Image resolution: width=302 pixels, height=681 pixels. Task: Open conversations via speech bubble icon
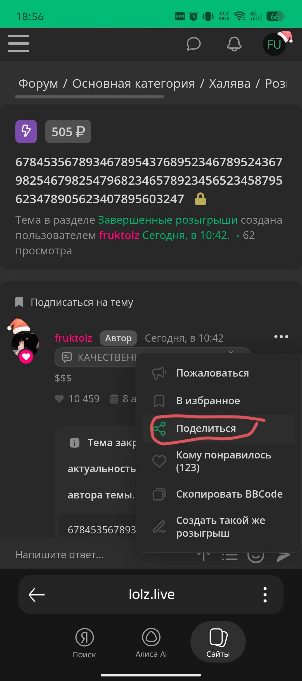click(x=194, y=44)
